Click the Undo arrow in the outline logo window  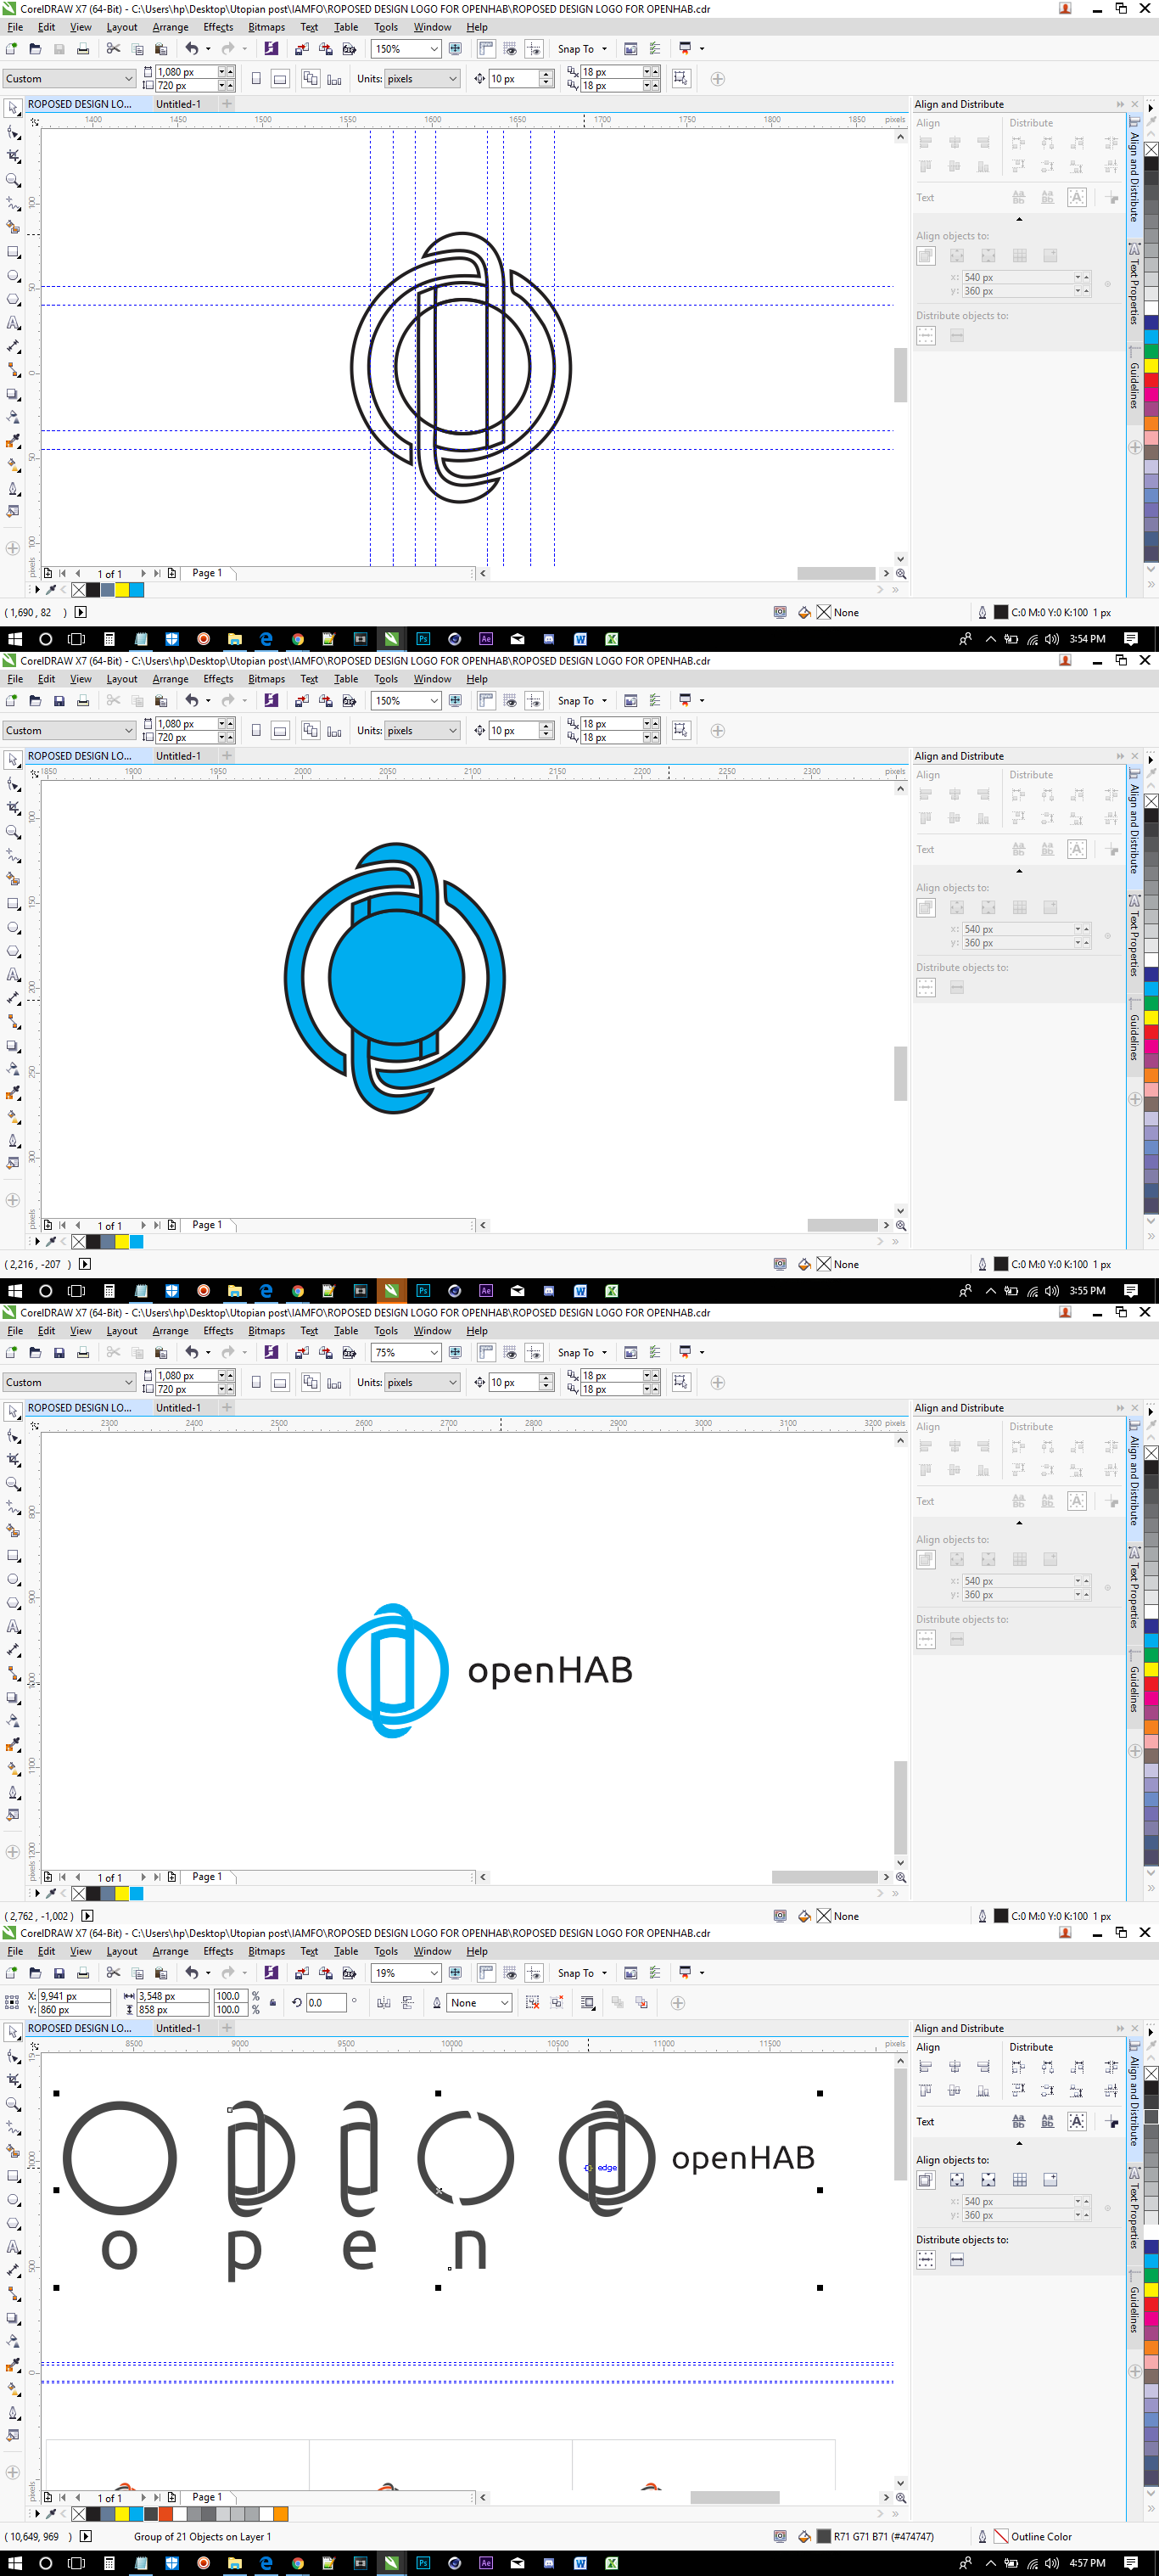[x=191, y=48]
